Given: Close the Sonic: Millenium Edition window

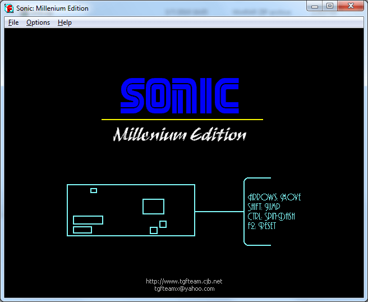Looking at the screenshot, I should tap(351, 6).
